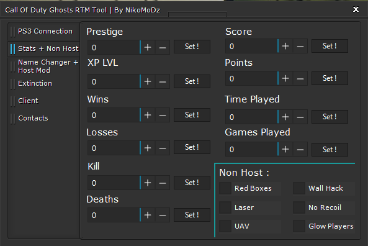This screenshot has width=368, height=246.
Task: Click Set! for Prestige
Action: pos(192,47)
